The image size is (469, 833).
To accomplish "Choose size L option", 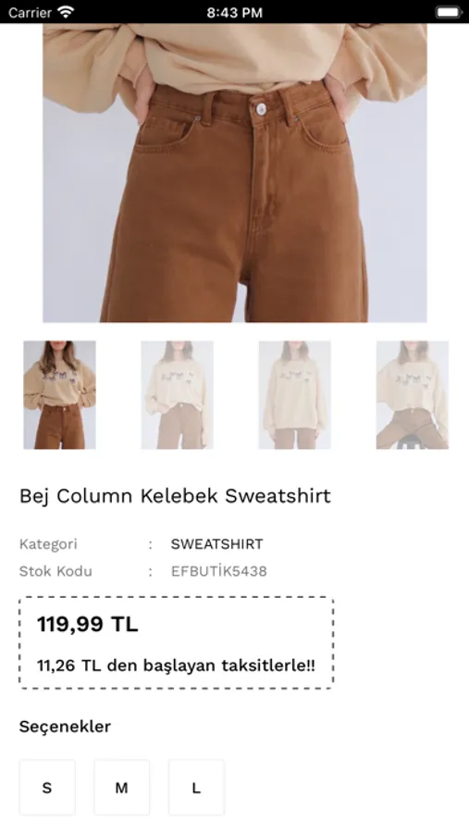I will pyautogui.click(x=196, y=788).
